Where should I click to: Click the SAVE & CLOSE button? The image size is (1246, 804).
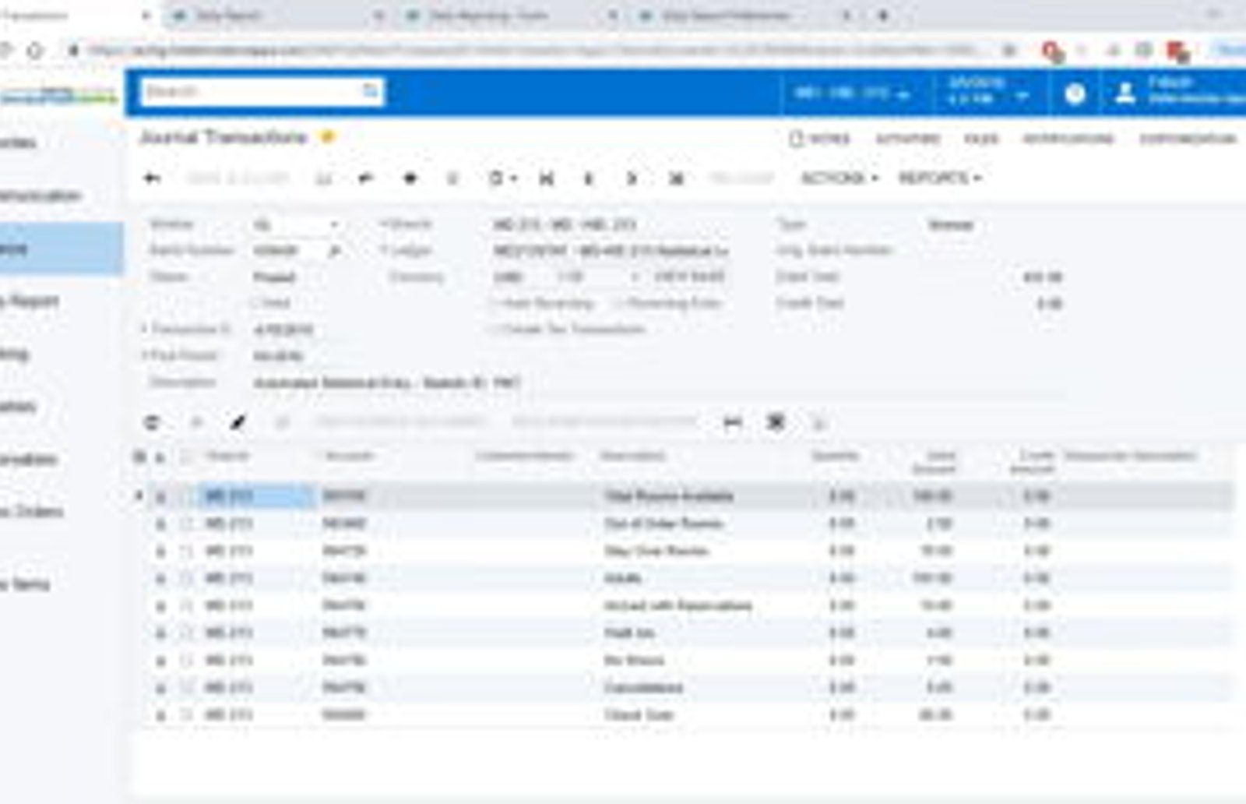238,178
